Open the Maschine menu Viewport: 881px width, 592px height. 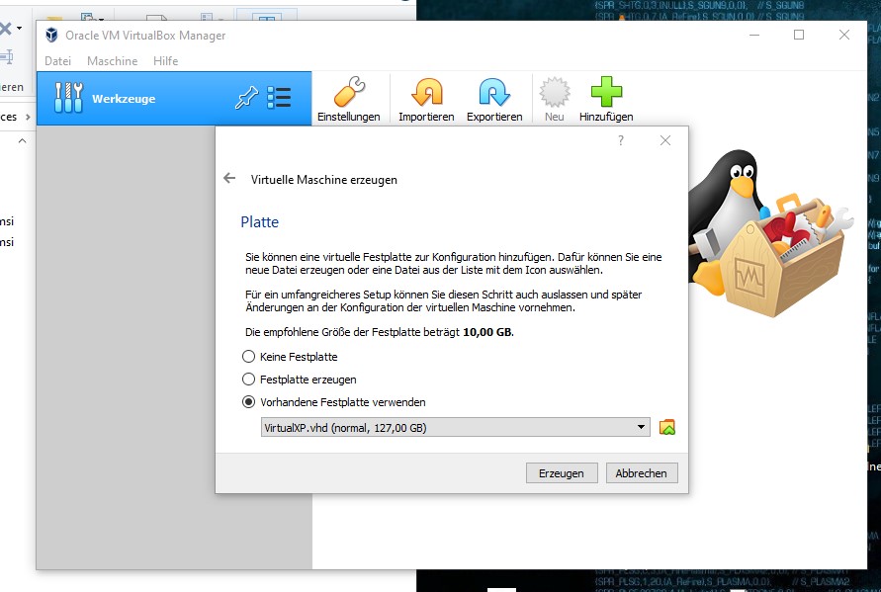pos(113,60)
